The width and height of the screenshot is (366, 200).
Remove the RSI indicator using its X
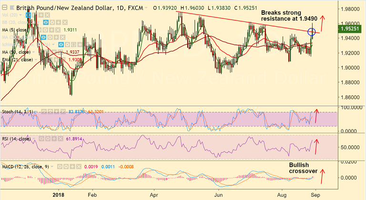coord(61,139)
